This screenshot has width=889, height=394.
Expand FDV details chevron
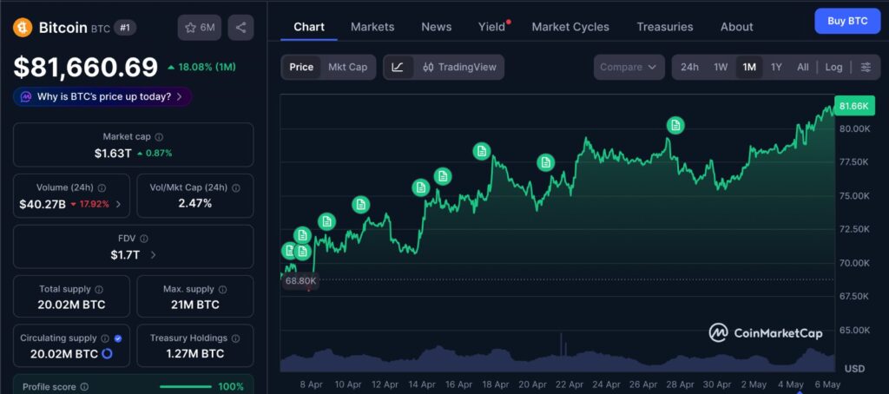[x=153, y=255]
